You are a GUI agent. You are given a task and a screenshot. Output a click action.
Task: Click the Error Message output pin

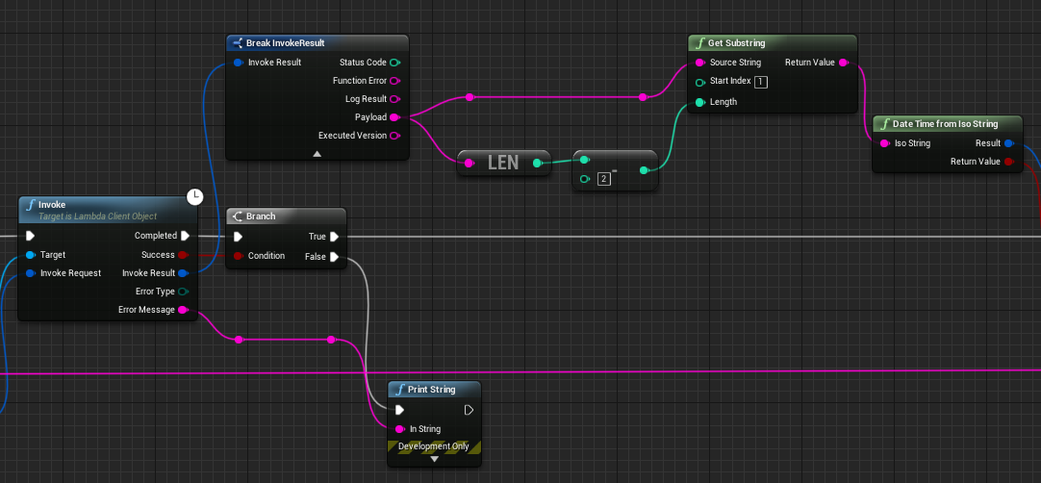pyautogui.click(x=183, y=310)
